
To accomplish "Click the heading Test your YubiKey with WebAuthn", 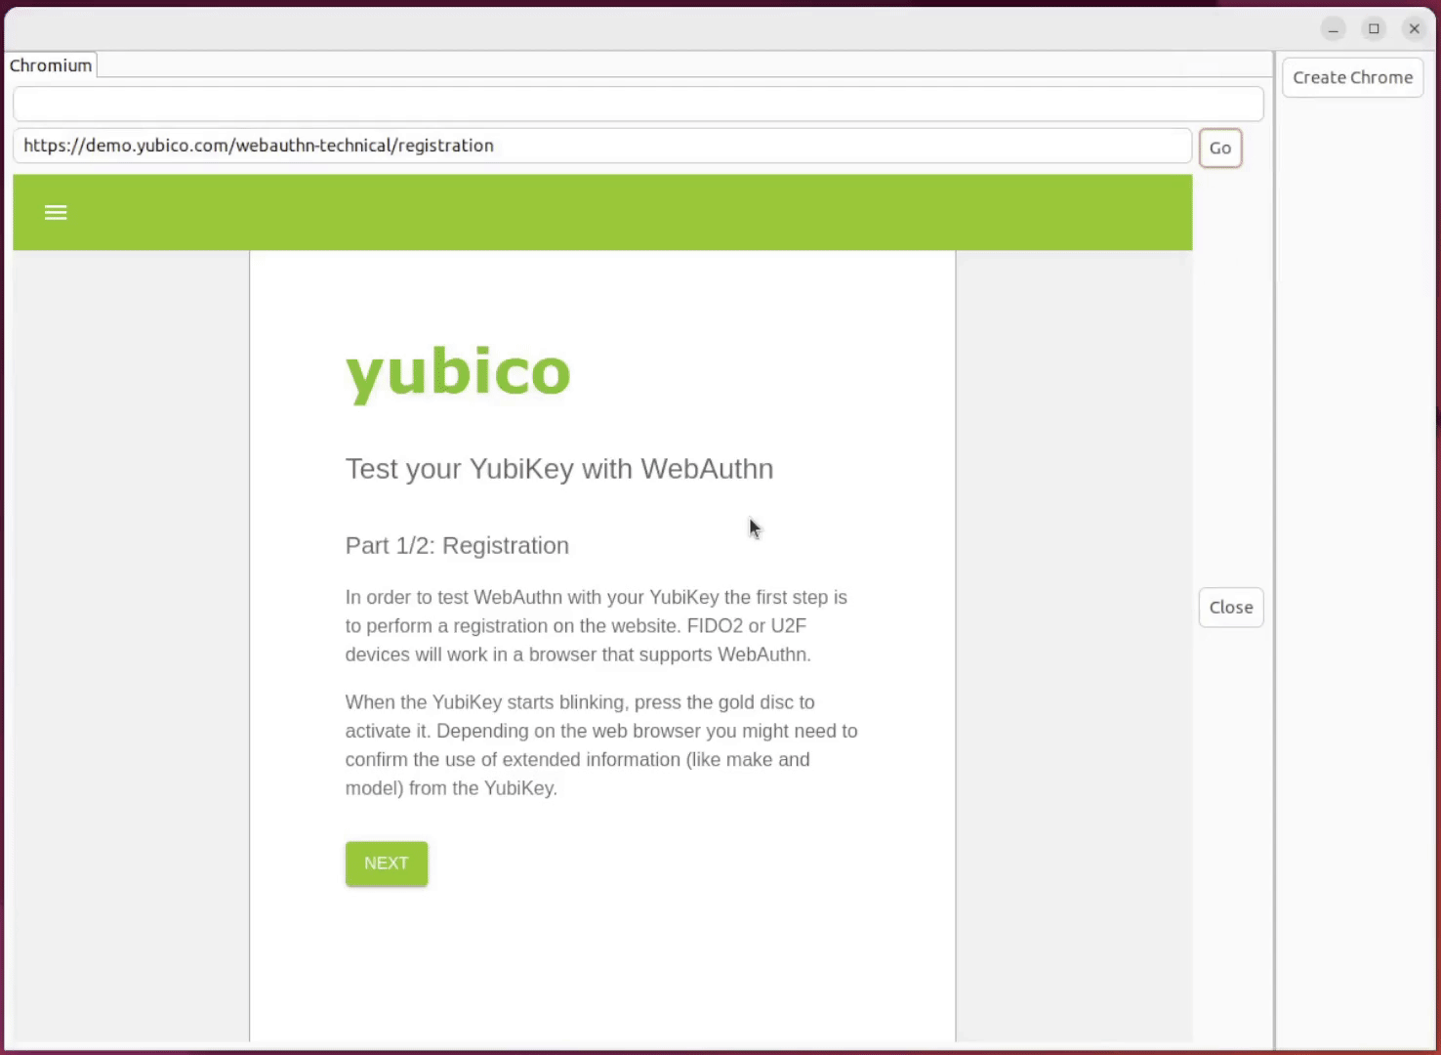I will (x=558, y=469).
